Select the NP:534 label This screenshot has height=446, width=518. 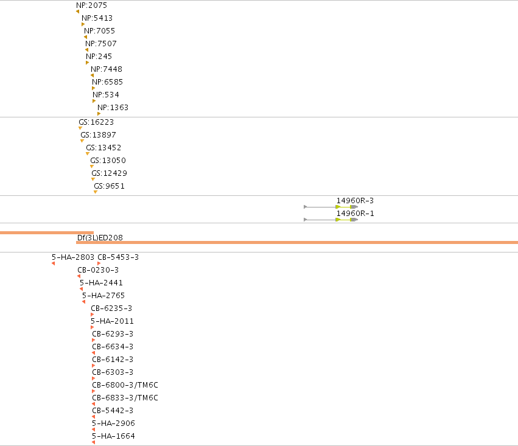tap(106, 95)
